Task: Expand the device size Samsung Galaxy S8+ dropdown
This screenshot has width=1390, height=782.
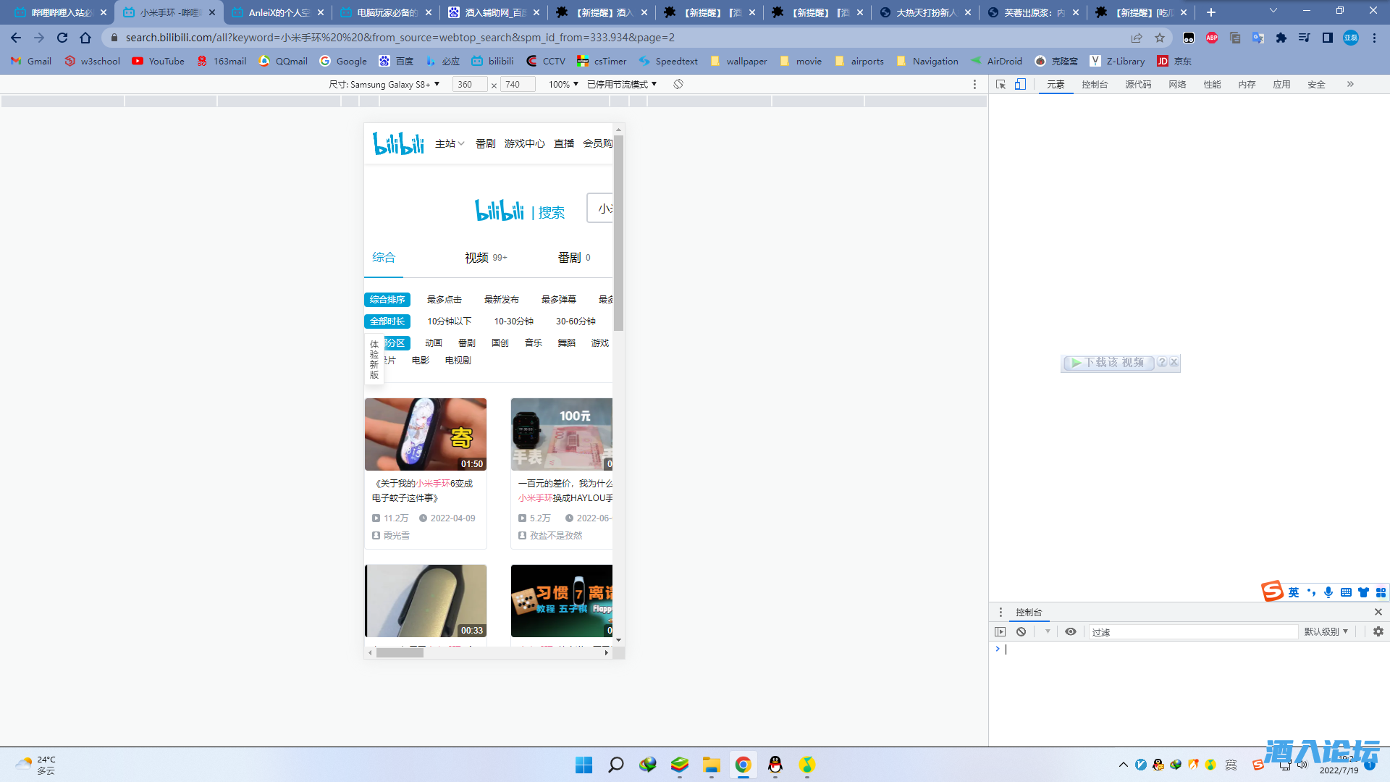Action: (384, 84)
